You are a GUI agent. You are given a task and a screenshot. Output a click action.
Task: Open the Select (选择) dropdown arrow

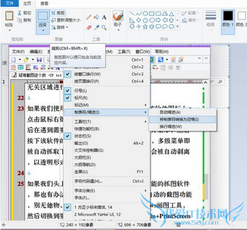(x=43, y=30)
